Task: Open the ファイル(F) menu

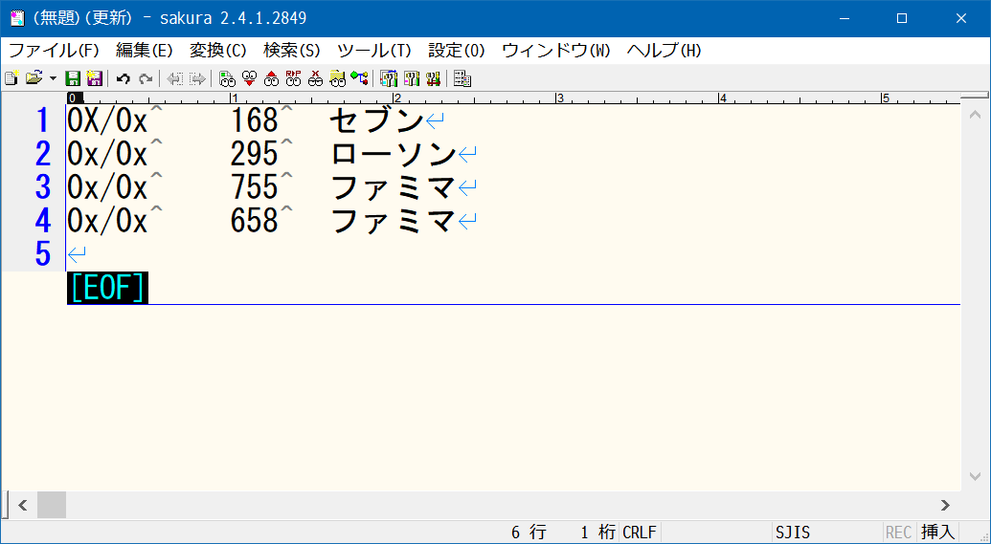Action: [54, 51]
